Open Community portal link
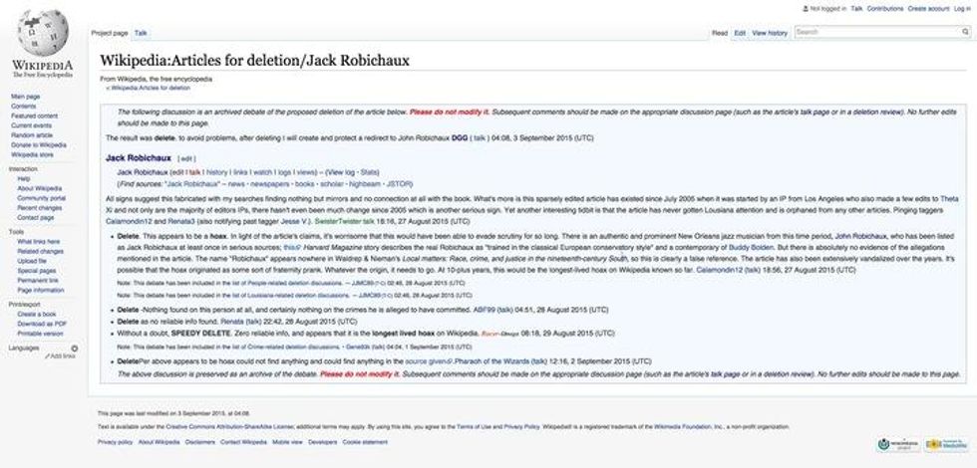Screen dimensions: 977x468 (41, 198)
